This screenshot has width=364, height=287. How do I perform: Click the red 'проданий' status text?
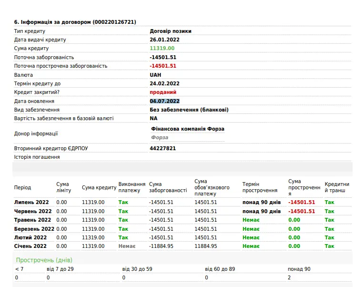pyautogui.click(x=163, y=92)
